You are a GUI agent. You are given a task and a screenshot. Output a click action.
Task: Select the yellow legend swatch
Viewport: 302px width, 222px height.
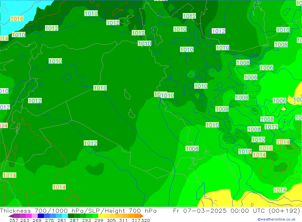[101, 216]
